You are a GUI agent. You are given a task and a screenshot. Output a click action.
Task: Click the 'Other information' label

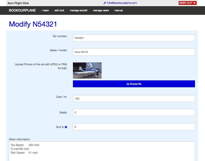click(x=19, y=139)
